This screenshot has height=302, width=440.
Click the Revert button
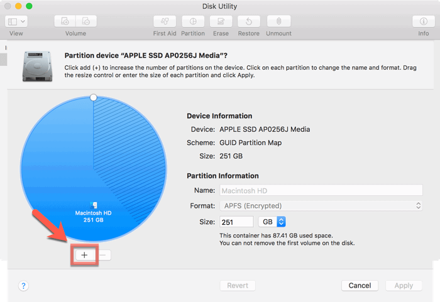(238, 286)
